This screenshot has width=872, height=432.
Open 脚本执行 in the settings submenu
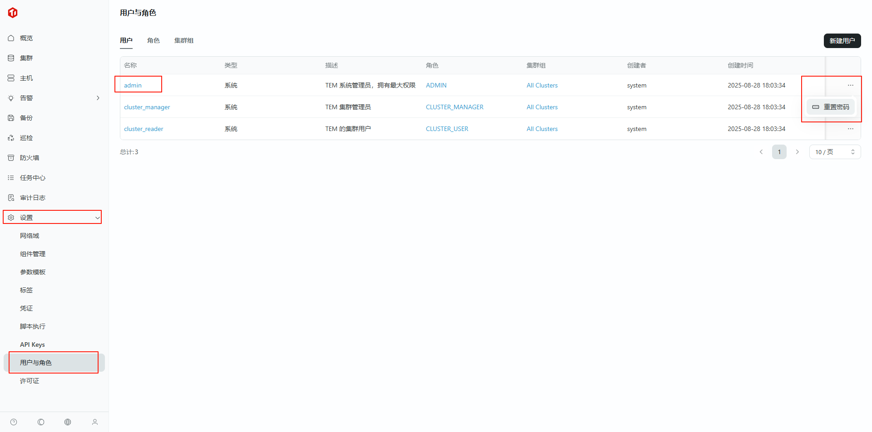click(x=33, y=326)
